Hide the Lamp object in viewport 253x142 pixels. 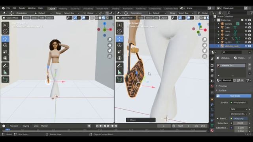point(246,31)
